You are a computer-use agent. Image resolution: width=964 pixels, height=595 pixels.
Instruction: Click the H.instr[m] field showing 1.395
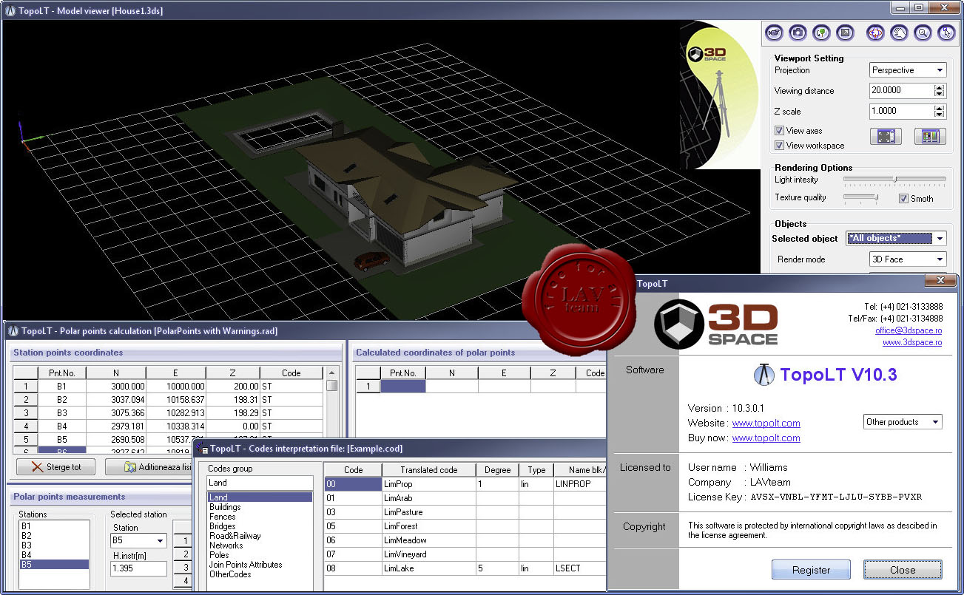coord(138,568)
